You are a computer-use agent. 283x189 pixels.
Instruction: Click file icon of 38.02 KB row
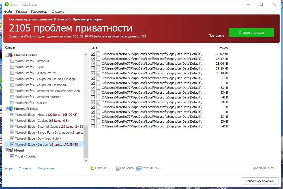(x=98, y=54)
